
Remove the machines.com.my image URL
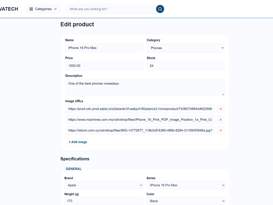pyautogui.click(x=221, y=120)
